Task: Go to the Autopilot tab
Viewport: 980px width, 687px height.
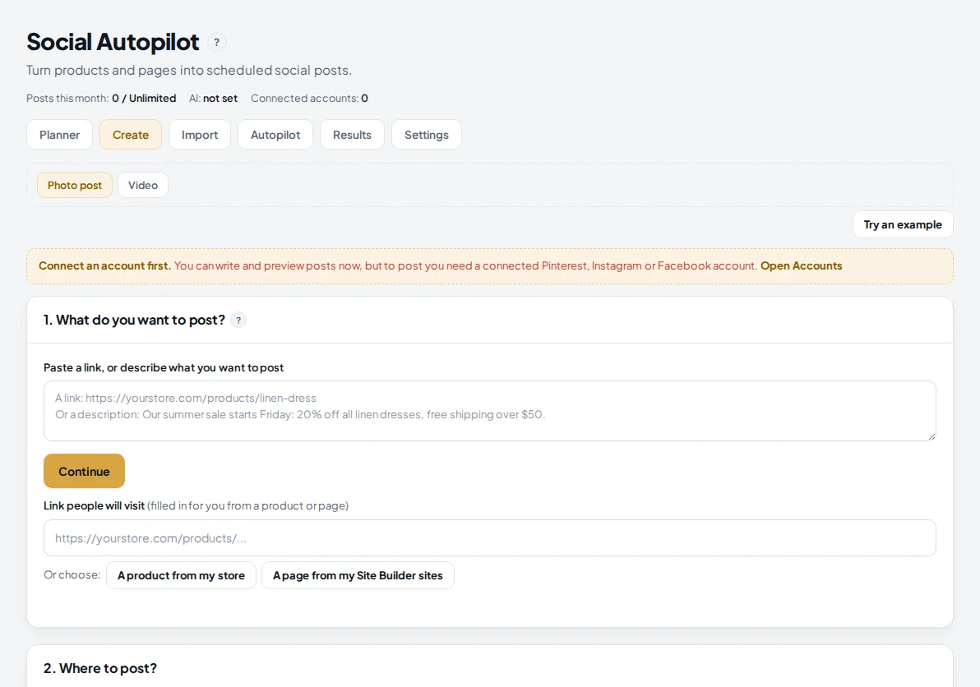Action: (275, 135)
